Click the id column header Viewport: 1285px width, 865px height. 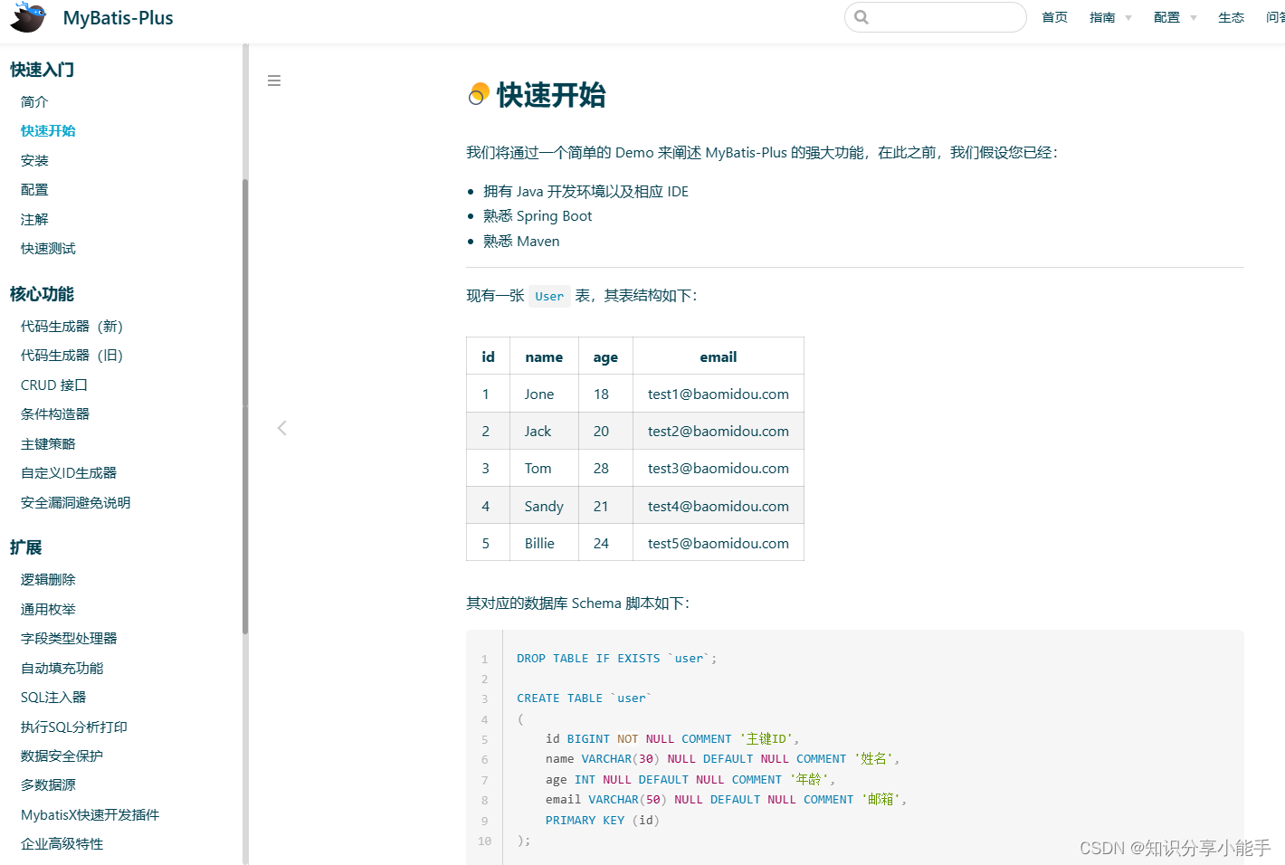[488, 356]
